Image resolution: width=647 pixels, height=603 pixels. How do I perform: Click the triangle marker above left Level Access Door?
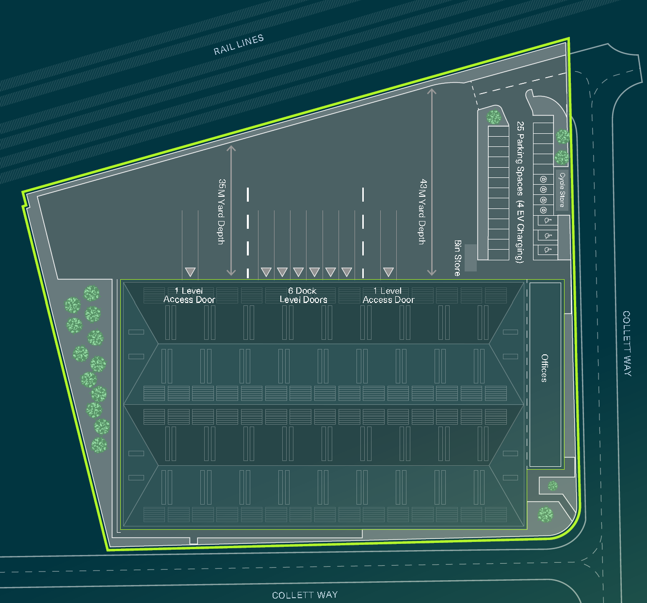[x=190, y=272]
